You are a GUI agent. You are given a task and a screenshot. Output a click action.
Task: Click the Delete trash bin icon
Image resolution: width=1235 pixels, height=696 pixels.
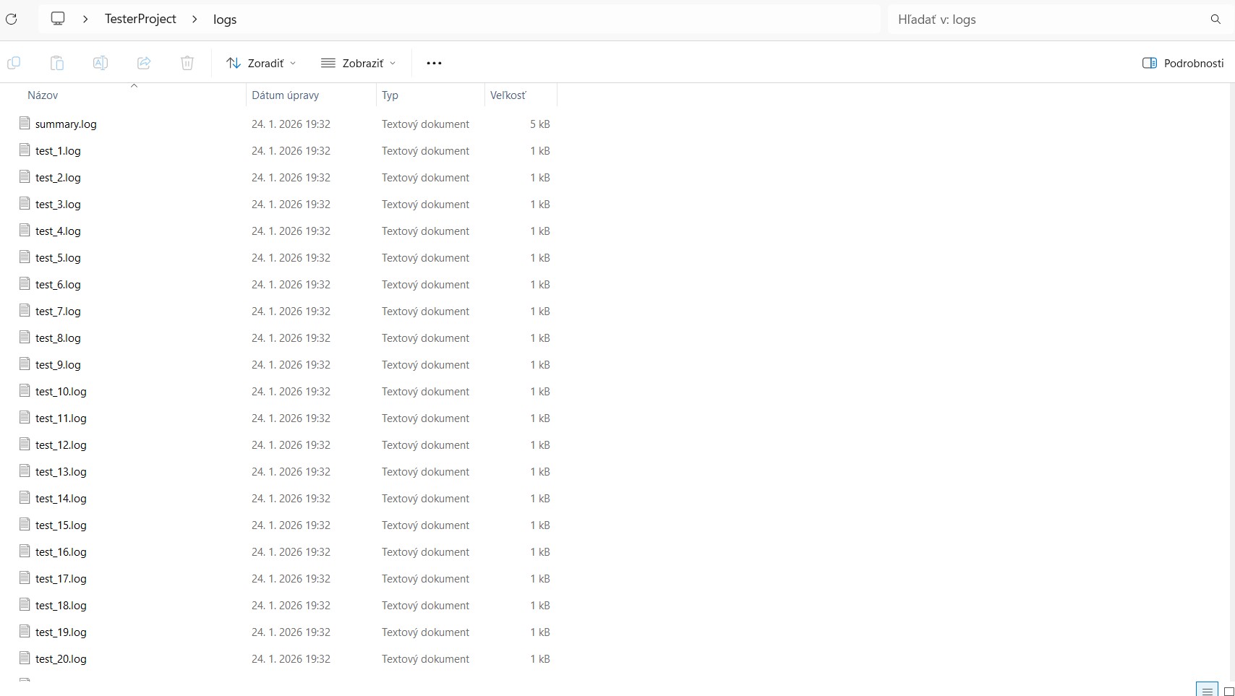click(x=187, y=63)
